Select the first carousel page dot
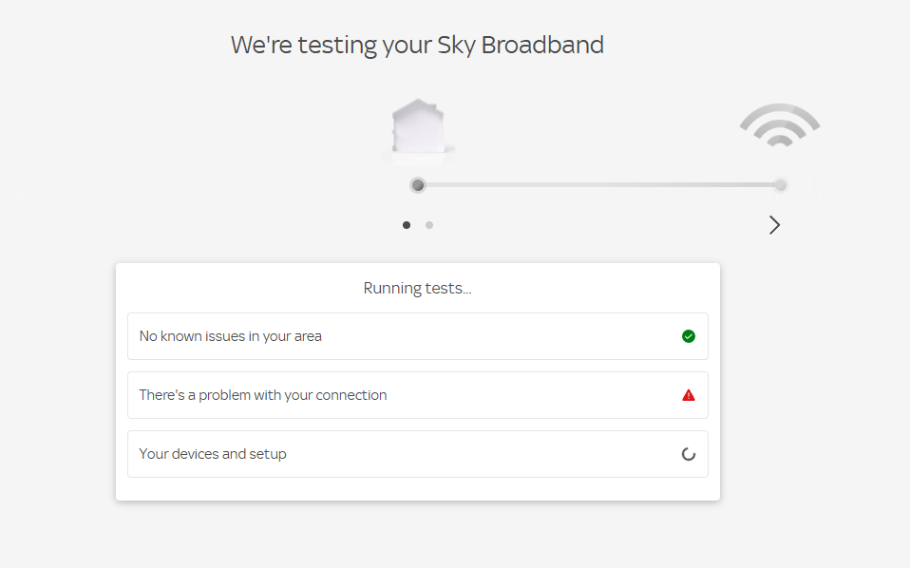 point(407,225)
